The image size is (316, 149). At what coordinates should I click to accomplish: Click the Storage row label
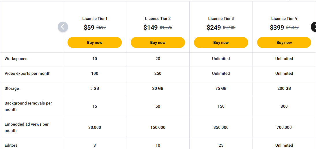[12, 88]
